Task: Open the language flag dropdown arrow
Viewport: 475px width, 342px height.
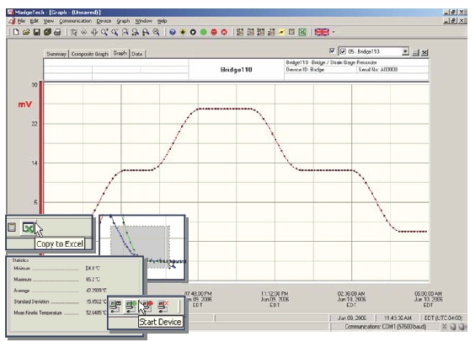Action: tap(334, 32)
